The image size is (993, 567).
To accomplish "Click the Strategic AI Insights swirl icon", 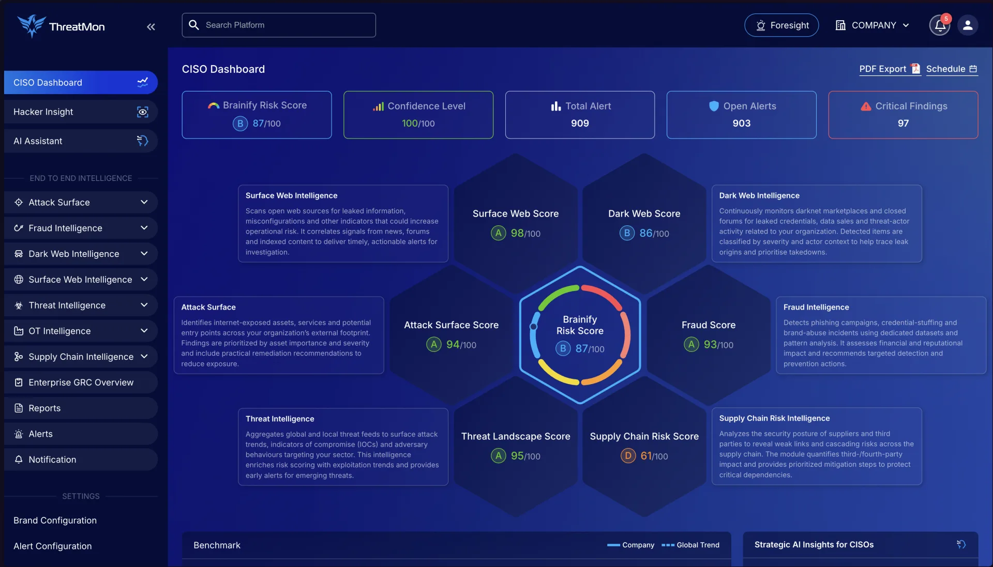I will click(961, 544).
